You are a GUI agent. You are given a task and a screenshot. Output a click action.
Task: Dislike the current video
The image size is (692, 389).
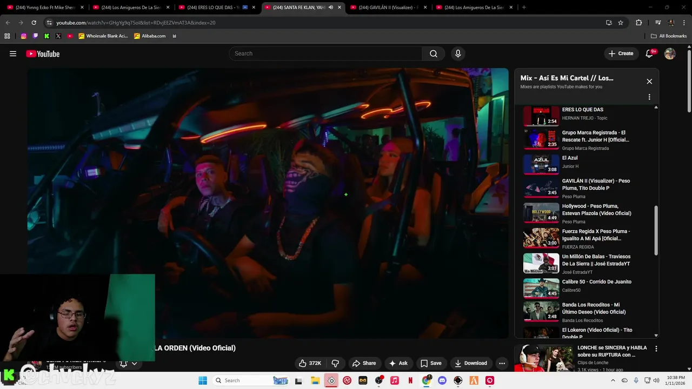click(x=335, y=363)
